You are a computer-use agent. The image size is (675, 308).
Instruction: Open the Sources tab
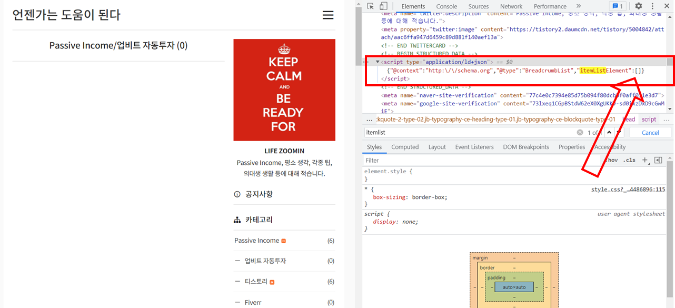[479, 6]
